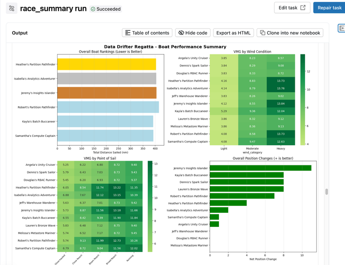345x265 pixels.
Task: Click the 5.29 Light wind cell for Kayla
Action: pyautogui.click(x=224, y=111)
